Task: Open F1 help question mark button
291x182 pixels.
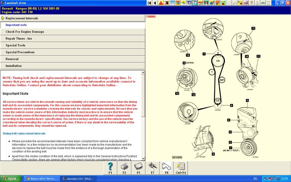Action: pos(110,168)
